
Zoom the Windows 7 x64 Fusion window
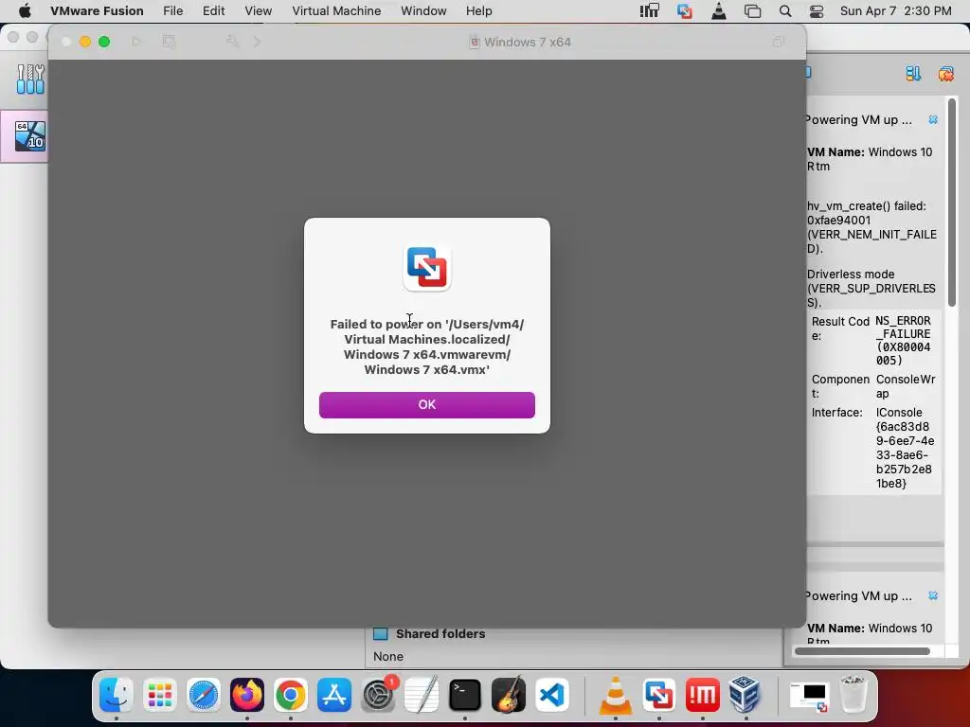point(104,42)
